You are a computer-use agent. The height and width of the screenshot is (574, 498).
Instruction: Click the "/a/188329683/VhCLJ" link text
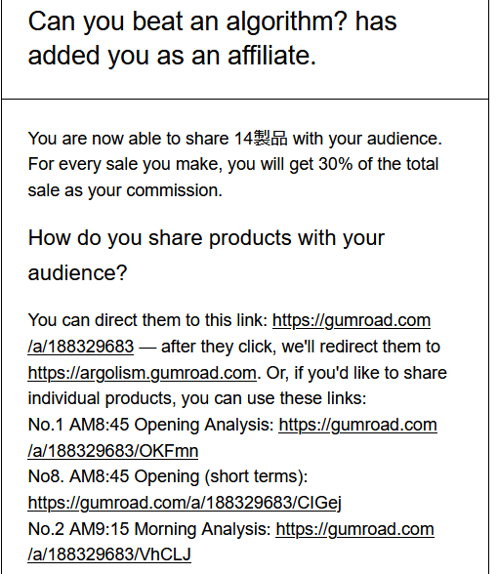[109, 554]
